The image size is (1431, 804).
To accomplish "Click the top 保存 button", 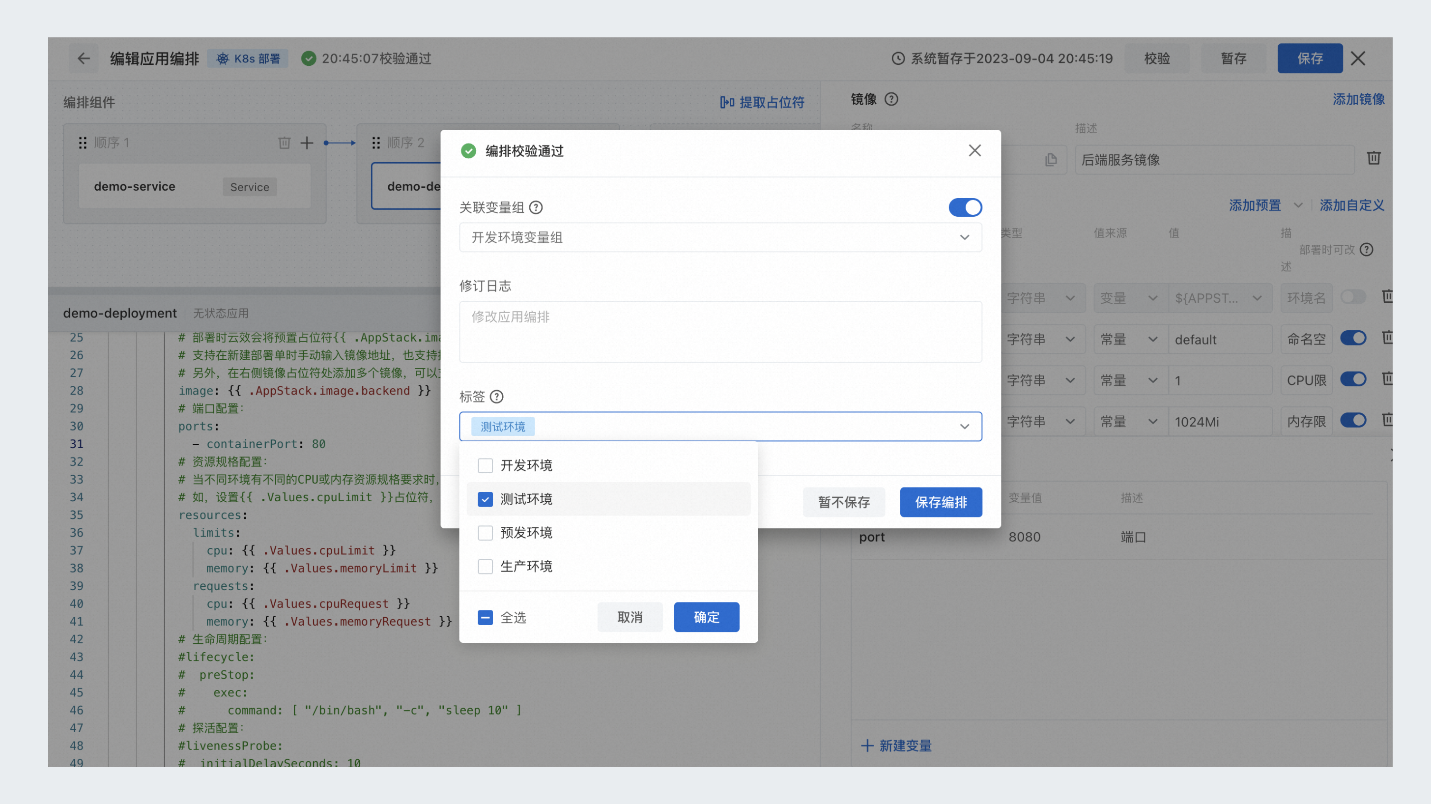I will click(1310, 58).
